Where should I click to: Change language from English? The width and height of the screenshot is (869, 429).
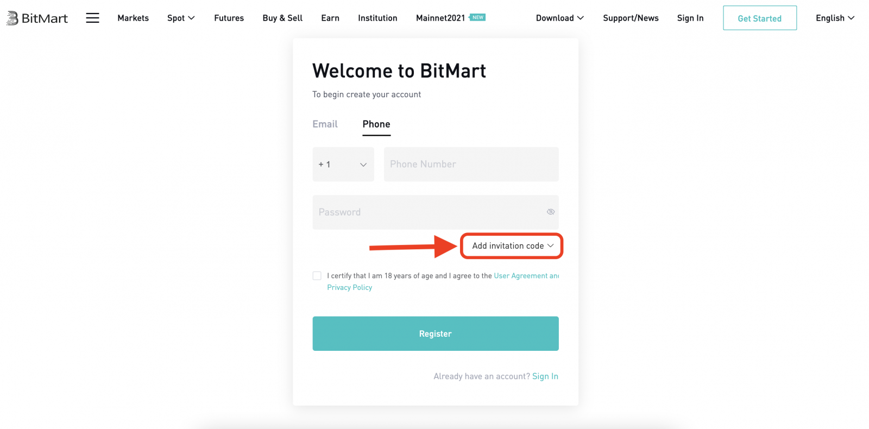[835, 18]
